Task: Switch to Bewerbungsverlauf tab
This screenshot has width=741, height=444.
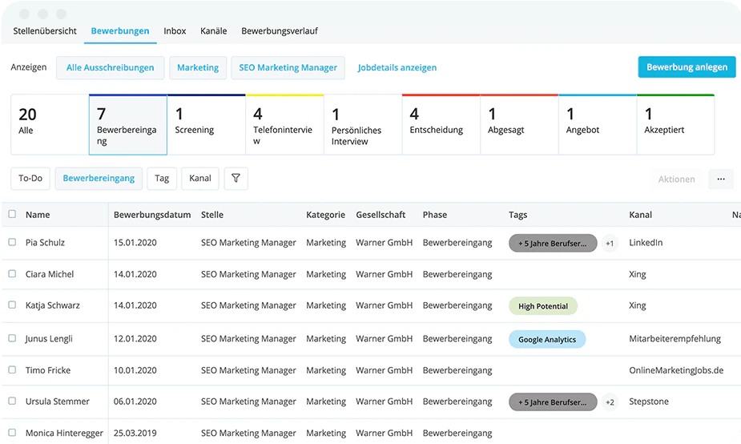Action: click(x=280, y=30)
